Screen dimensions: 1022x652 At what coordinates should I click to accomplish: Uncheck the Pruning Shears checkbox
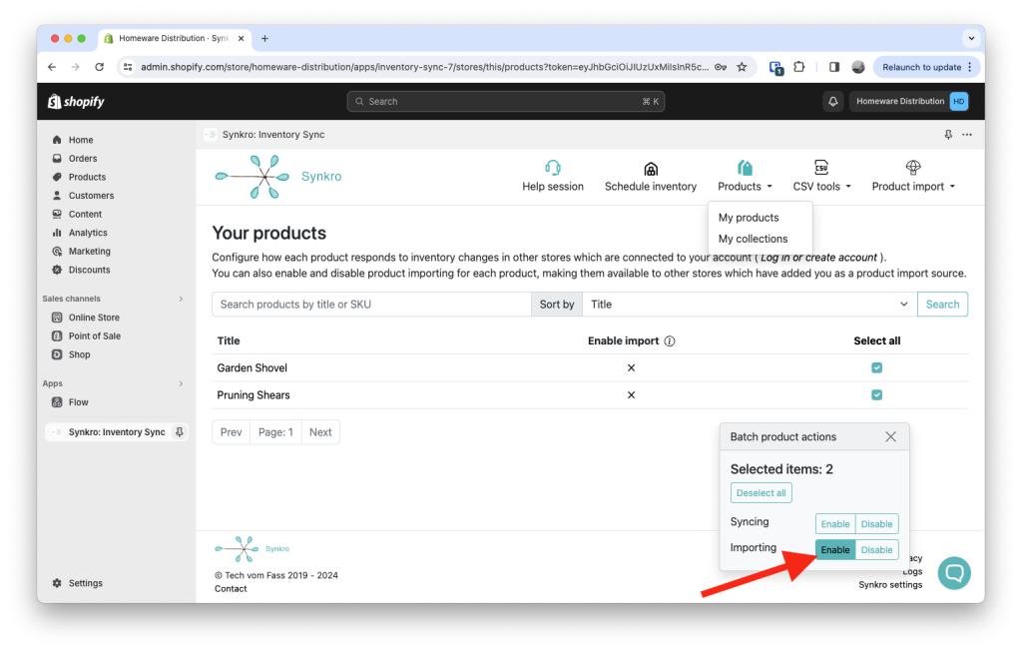point(876,395)
